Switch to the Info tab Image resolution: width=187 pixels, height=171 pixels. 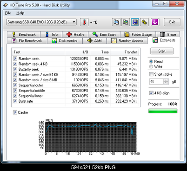[51, 34]
